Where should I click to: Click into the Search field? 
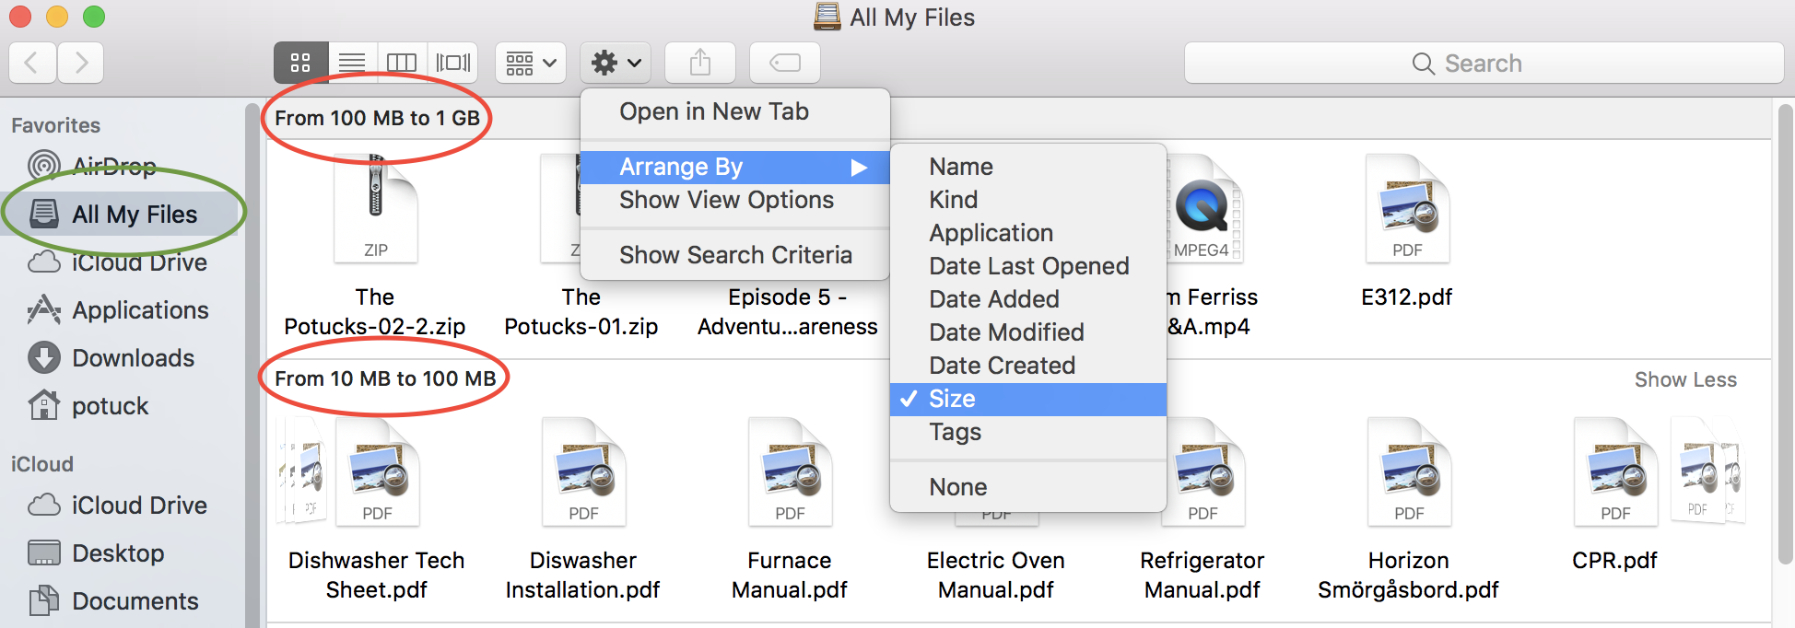(1484, 63)
